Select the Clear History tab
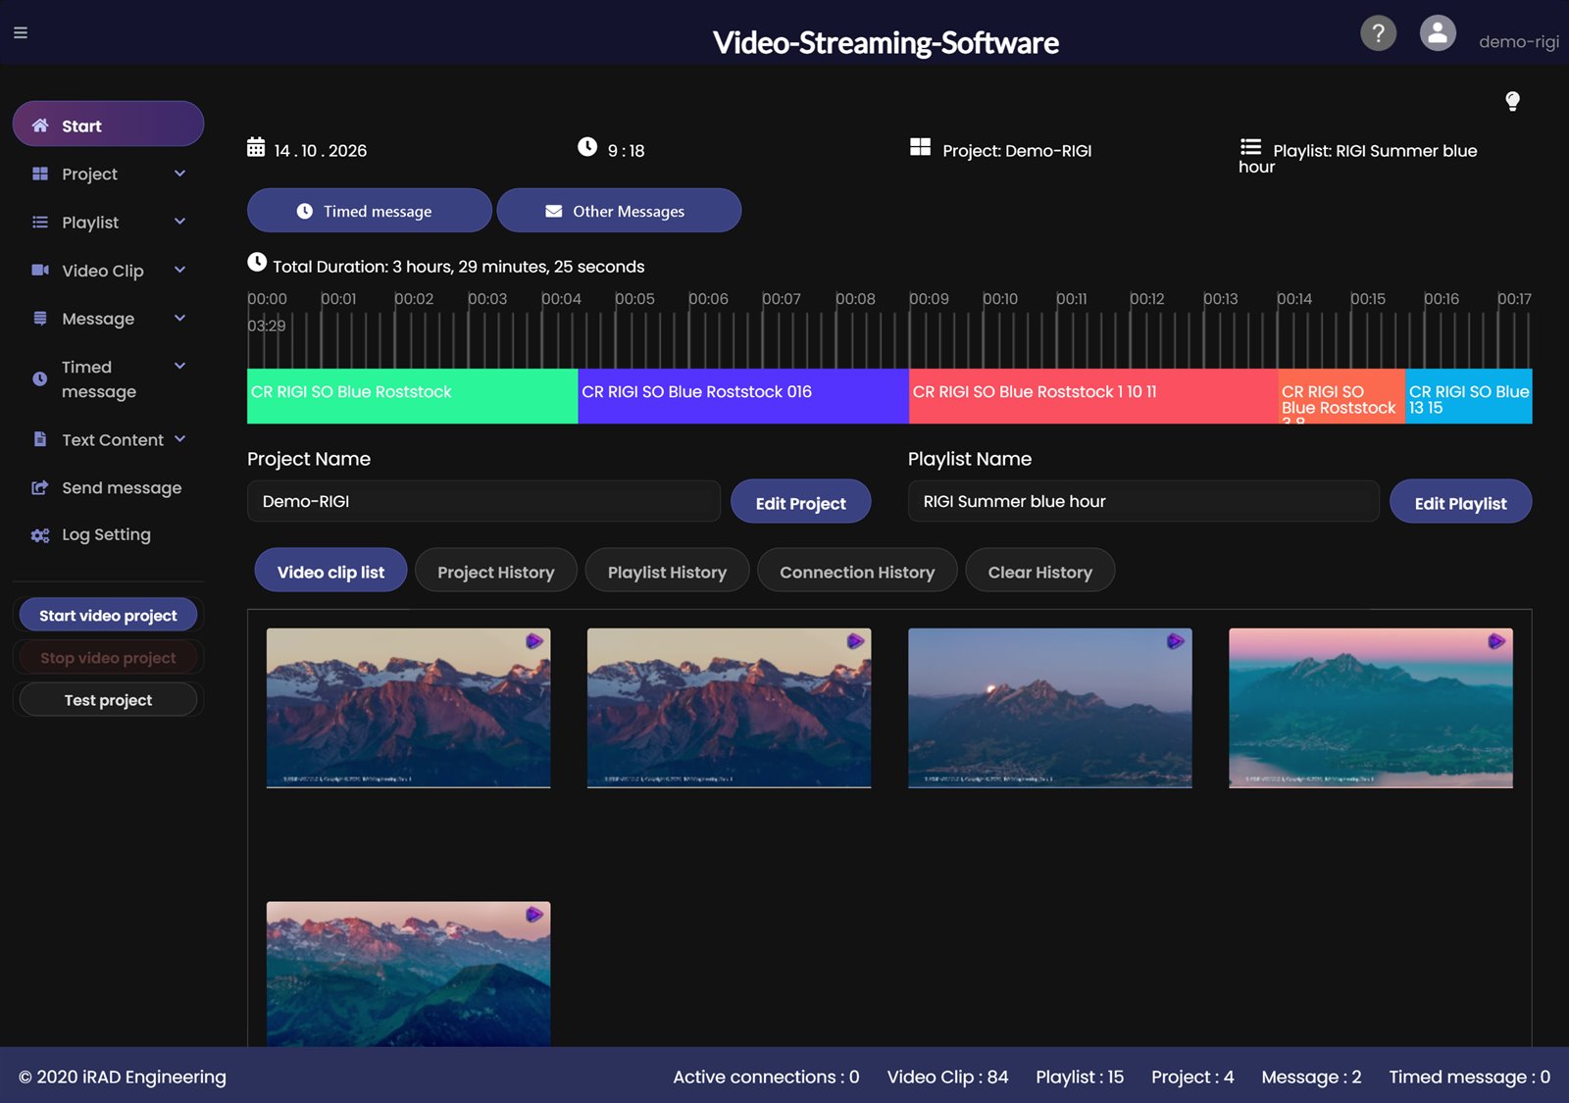This screenshot has height=1103, width=1569. [x=1039, y=571]
